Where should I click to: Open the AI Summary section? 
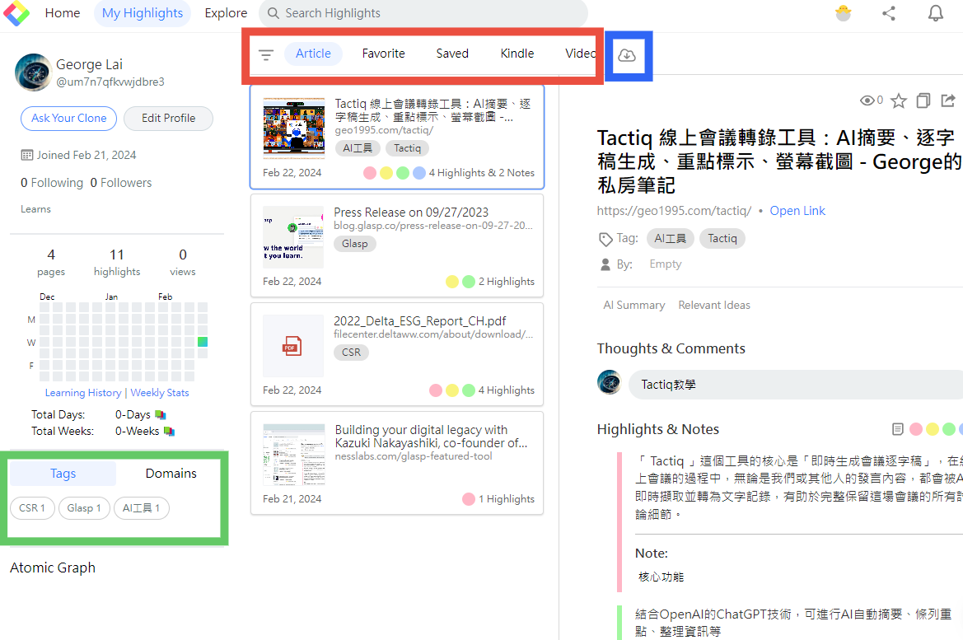[x=634, y=305]
